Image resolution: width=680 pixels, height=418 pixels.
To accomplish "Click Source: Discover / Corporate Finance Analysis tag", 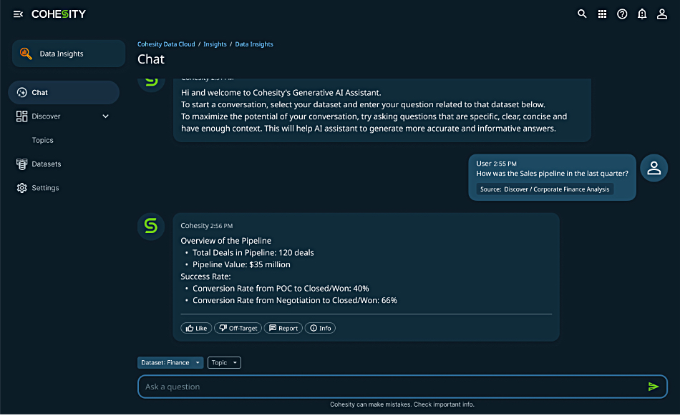I will click(x=545, y=189).
